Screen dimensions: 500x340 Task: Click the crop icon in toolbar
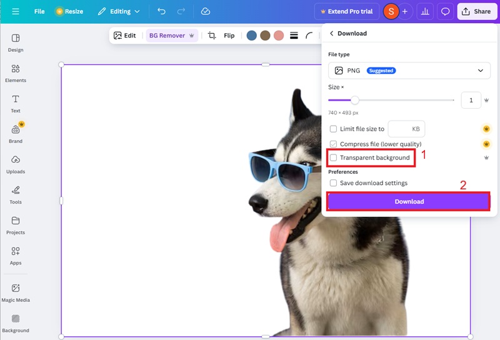(x=212, y=36)
